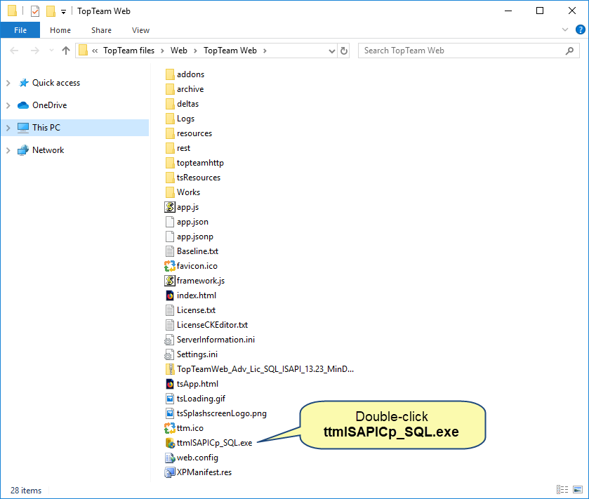Screen dimensions: 589x499
Task: Select the Logs folder
Action: 180,119
